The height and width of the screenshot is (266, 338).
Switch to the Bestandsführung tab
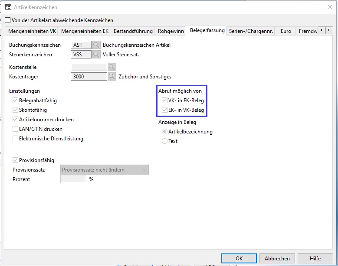point(133,31)
